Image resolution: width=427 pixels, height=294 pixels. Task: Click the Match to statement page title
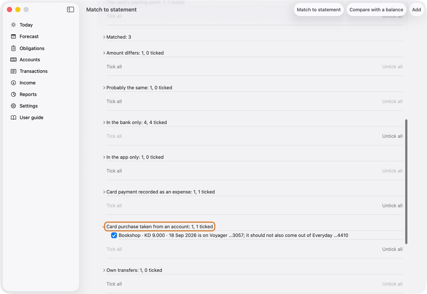click(x=111, y=9)
